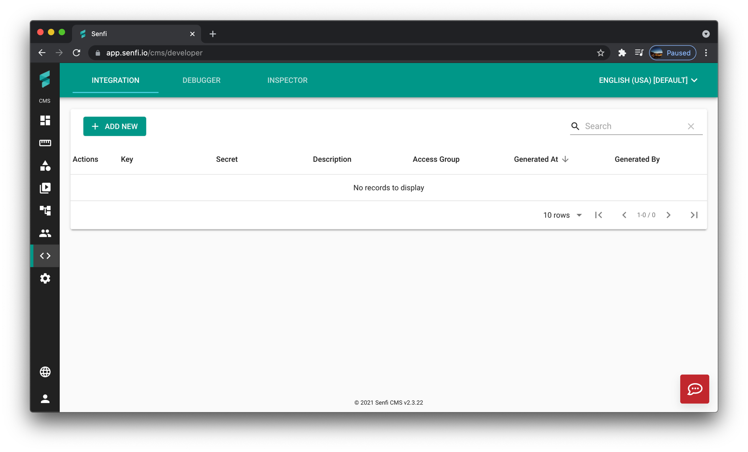Open the tab search dropdown arrow
Screen dimensions: 748x452
click(706, 34)
